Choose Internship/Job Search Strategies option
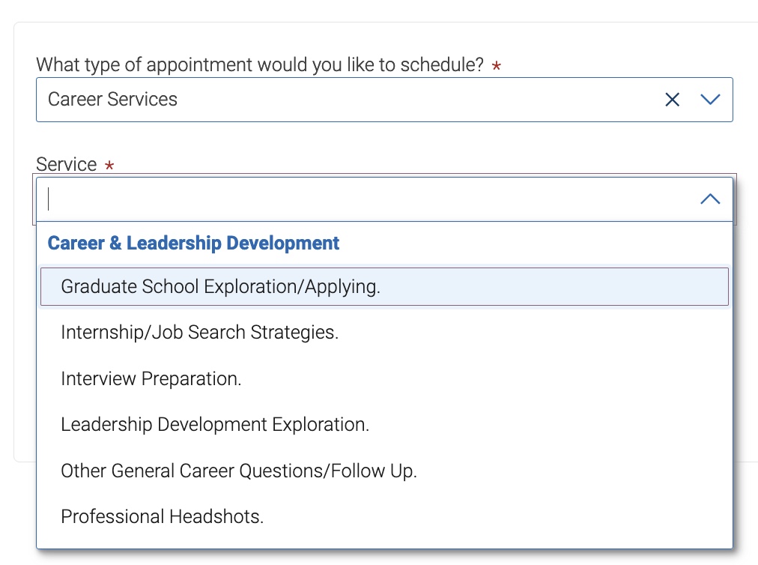758x565 pixels. (x=384, y=332)
